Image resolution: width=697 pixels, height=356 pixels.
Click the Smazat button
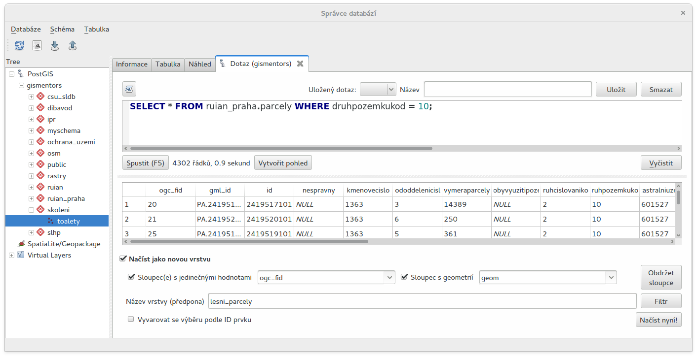(661, 89)
